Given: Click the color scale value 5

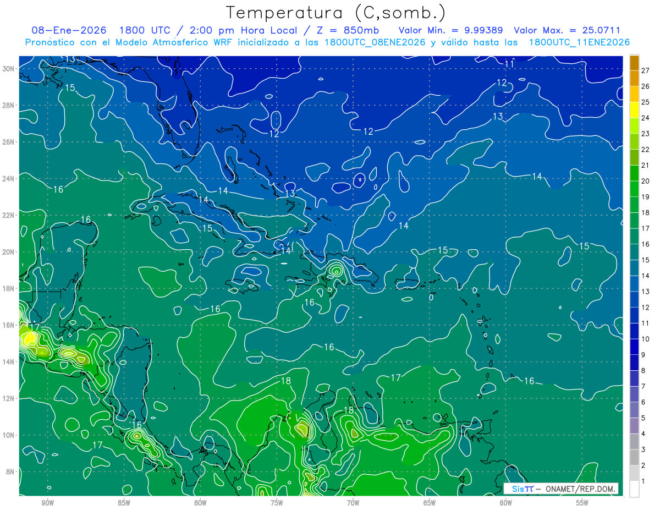Looking at the screenshot, I should tap(643, 418).
